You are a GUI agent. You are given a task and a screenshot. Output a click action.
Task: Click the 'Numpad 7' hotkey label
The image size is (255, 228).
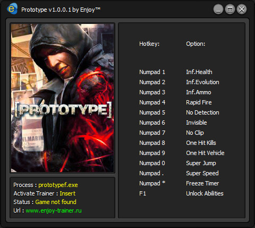[x=152, y=133]
